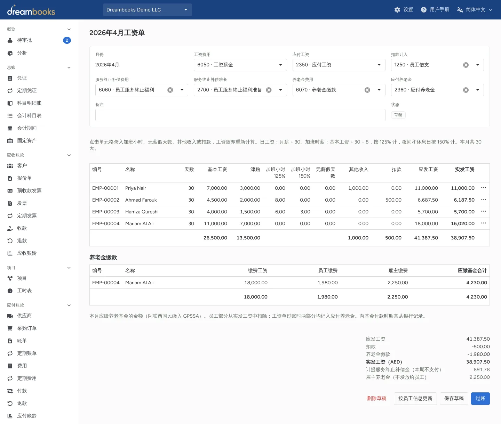Expand the 工资费用 account dropdown
The height and width of the screenshot is (424, 501).
(x=280, y=65)
